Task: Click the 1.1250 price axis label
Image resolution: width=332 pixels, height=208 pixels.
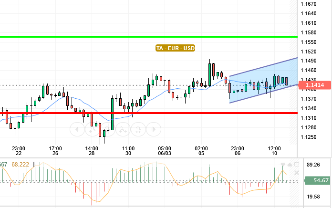Action: click(309, 137)
